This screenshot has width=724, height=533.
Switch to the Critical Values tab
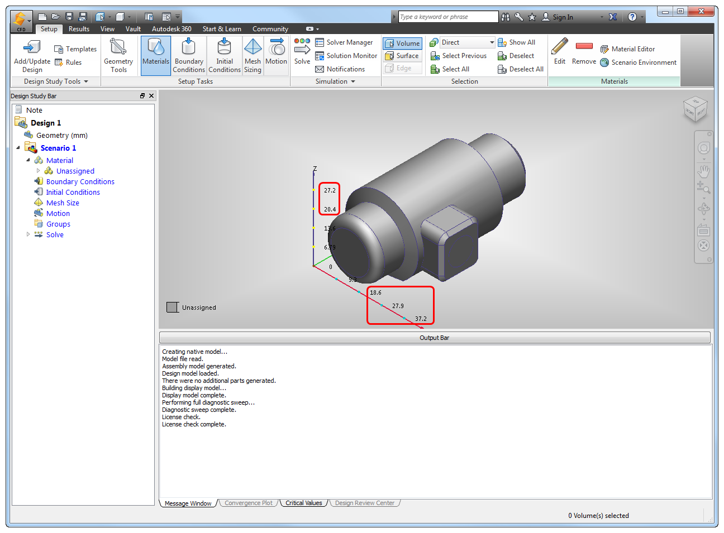[304, 503]
